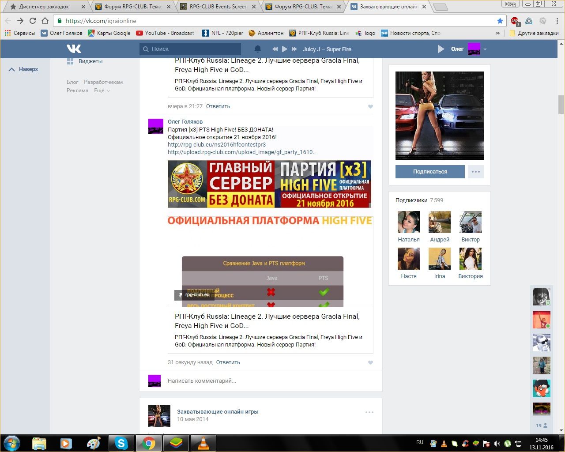The image size is (565, 452).
Task: Open the Официальная платформа High Five preview
Action: [271, 261]
